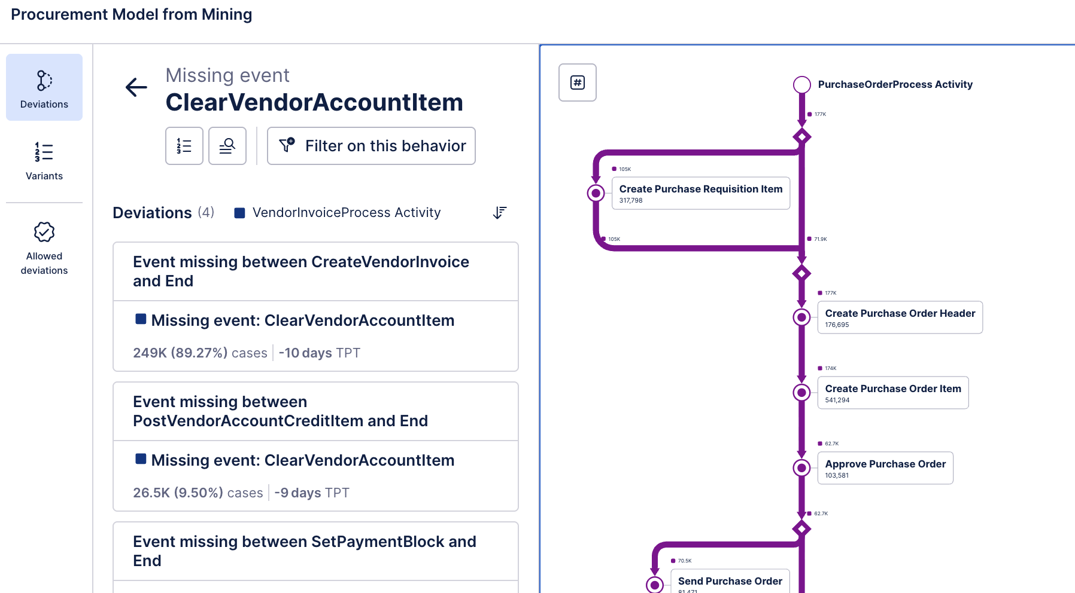The width and height of the screenshot is (1075, 593).
Task: Open Allowed deviations panel
Action: pos(44,247)
